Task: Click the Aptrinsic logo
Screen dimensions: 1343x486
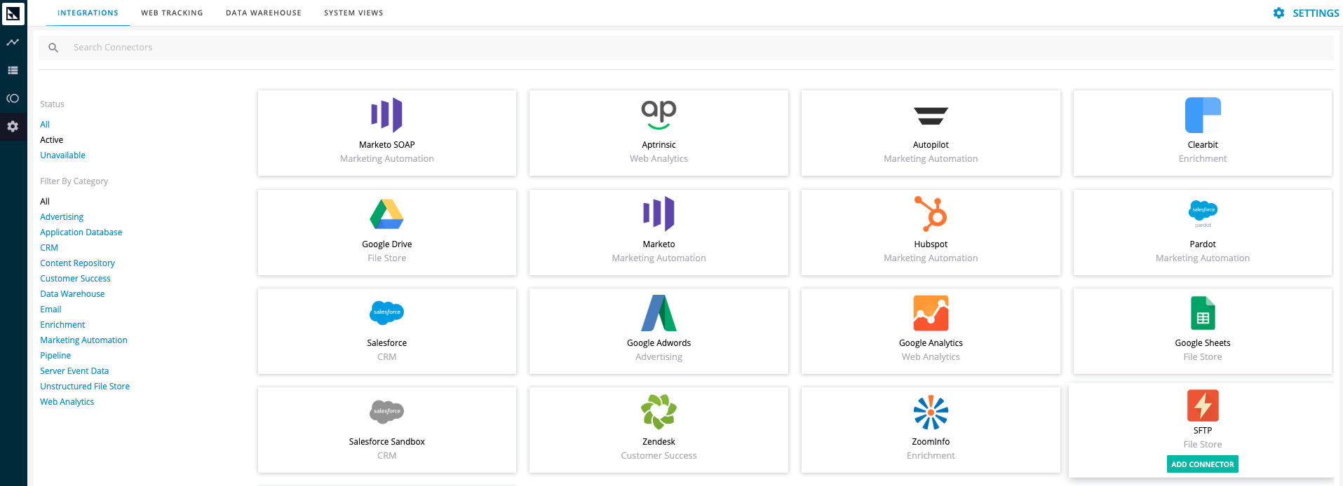Action: (x=659, y=115)
